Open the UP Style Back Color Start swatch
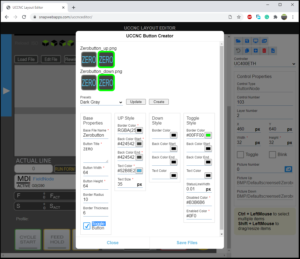Screen dimensions: 300x259 [139, 144]
